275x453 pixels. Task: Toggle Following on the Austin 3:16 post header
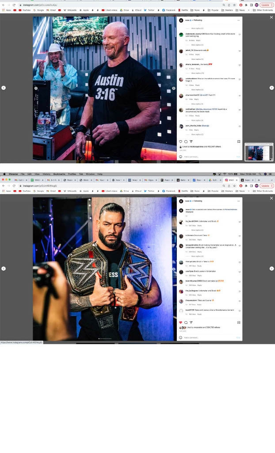[x=198, y=20]
